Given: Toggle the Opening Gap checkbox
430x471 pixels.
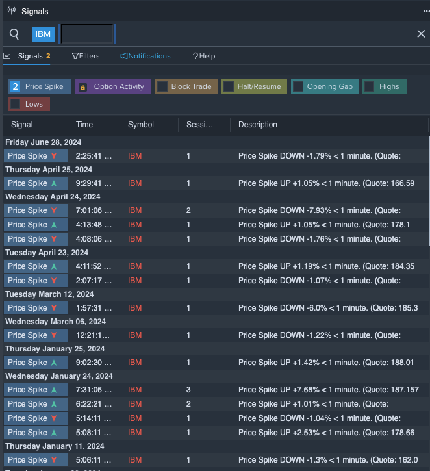Looking at the screenshot, I should pos(298,86).
